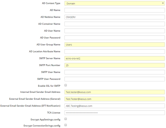Screen dimensions: 166x128
Task: Click the arrow on the Domain combo box
Action: 163,3
